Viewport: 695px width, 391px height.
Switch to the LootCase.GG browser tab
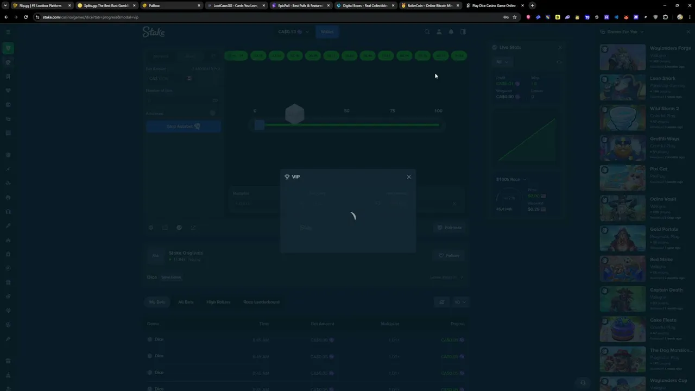click(236, 5)
